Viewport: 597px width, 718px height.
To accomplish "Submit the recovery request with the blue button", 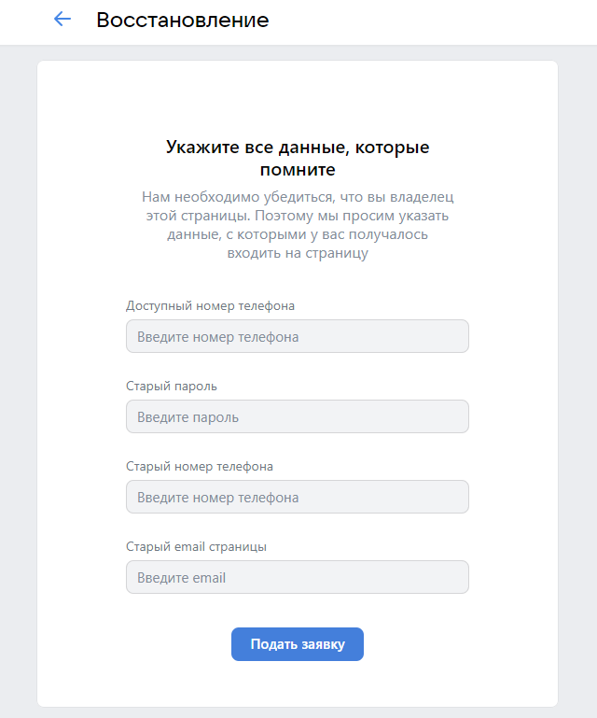I will coord(297,644).
